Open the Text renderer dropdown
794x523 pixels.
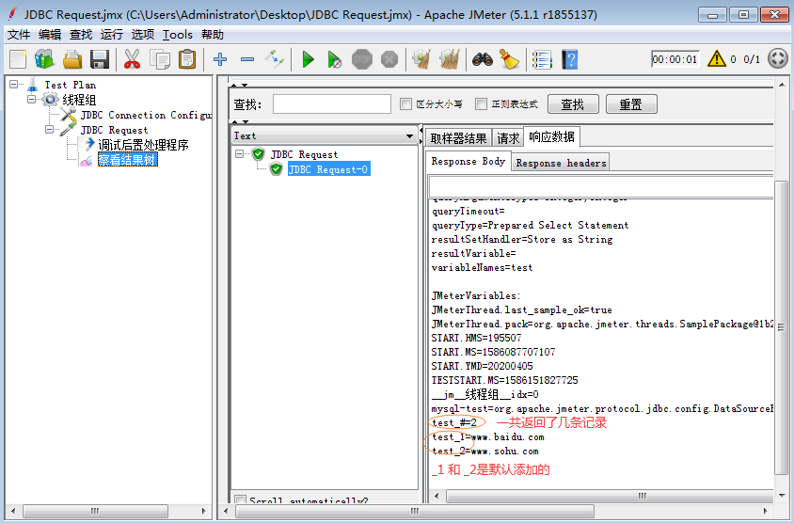point(324,135)
